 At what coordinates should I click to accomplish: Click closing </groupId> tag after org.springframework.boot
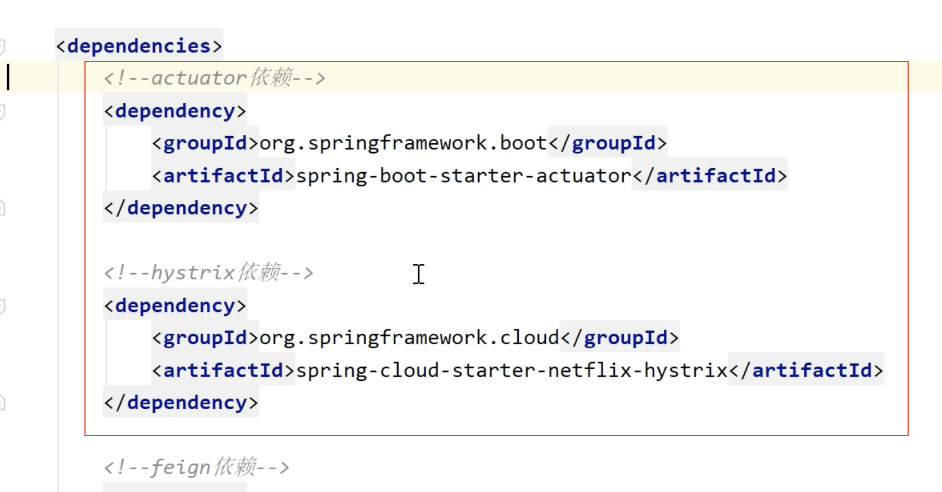(x=608, y=143)
